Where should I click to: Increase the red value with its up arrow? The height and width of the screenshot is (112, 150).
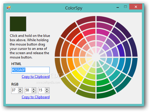pyautogui.click(x=20, y=89)
